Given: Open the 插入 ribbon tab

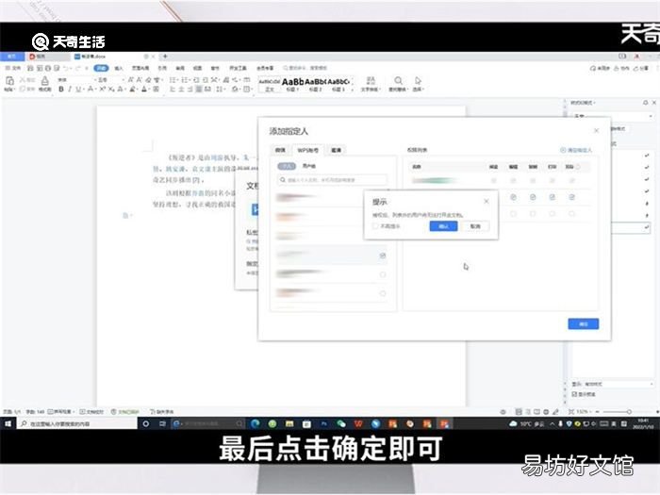Looking at the screenshot, I should tap(119, 68).
